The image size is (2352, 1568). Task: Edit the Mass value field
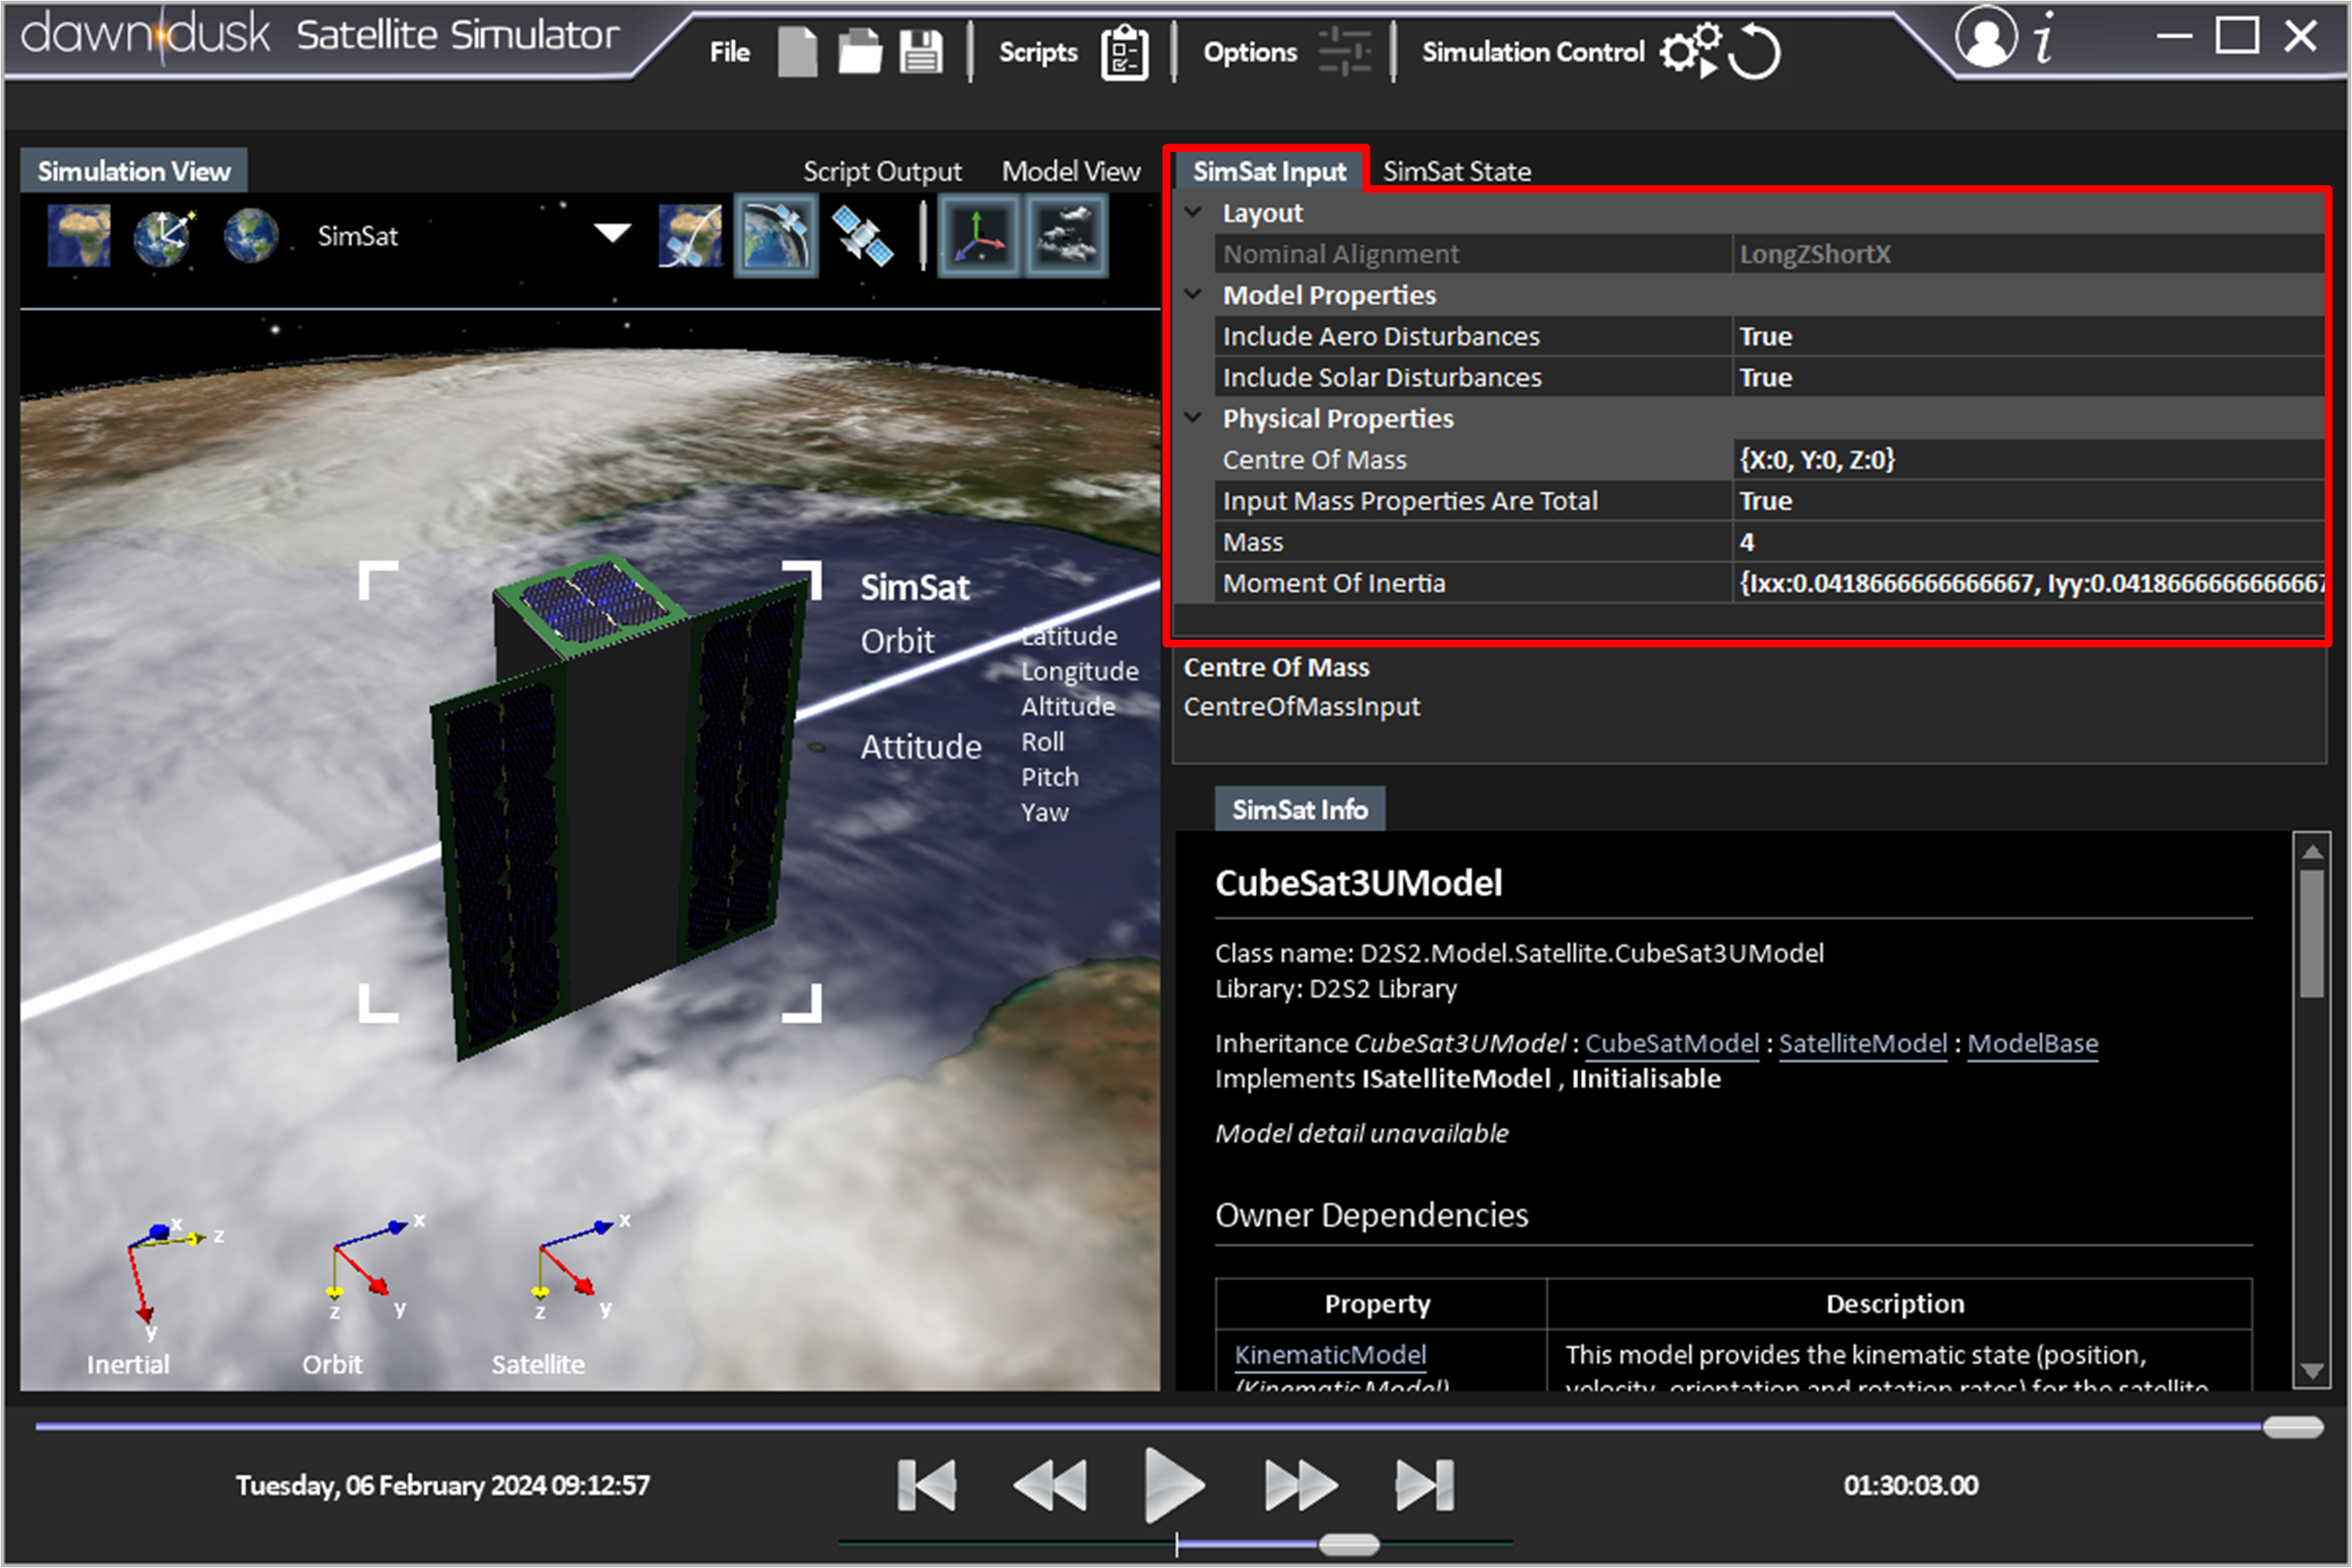(x=2028, y=542)
